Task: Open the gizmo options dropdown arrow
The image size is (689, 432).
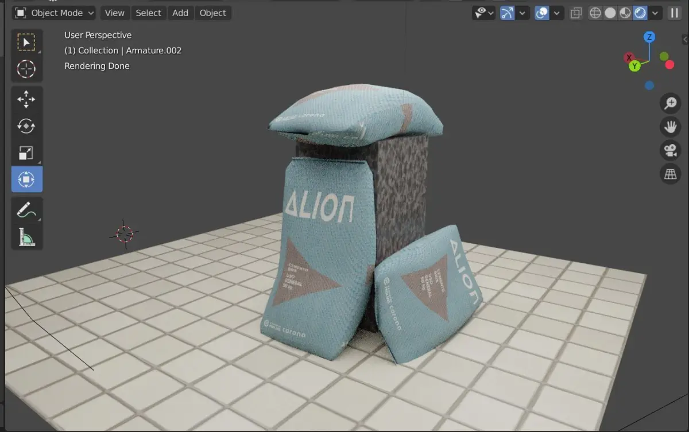Action: pos(522,13)
